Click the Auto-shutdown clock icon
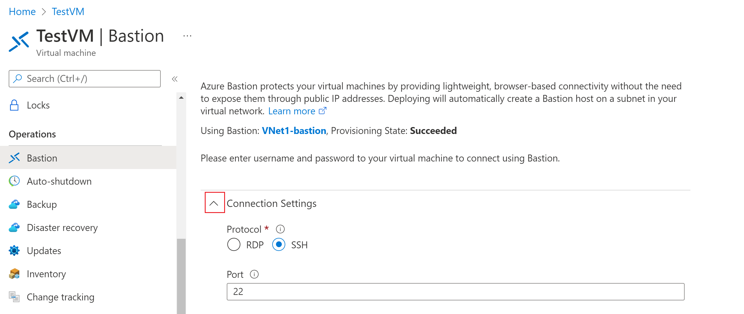This screenshot has width=744, height=314. (14, 181)
